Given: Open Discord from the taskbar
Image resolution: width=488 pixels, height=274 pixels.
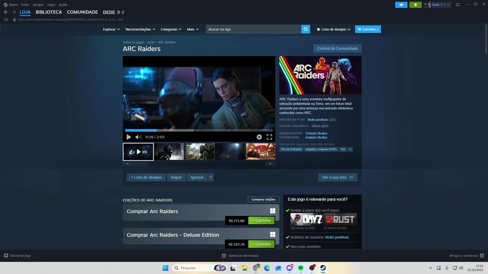Looking at the screenshot, I should [289, 268].
